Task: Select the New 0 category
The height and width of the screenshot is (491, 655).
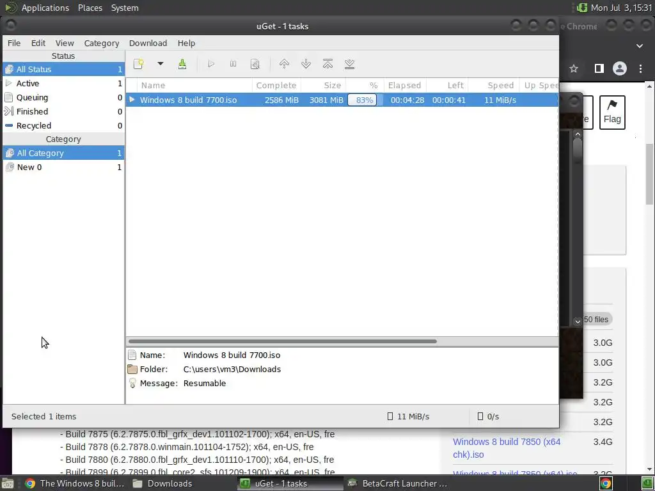Action: pos(63,167)
